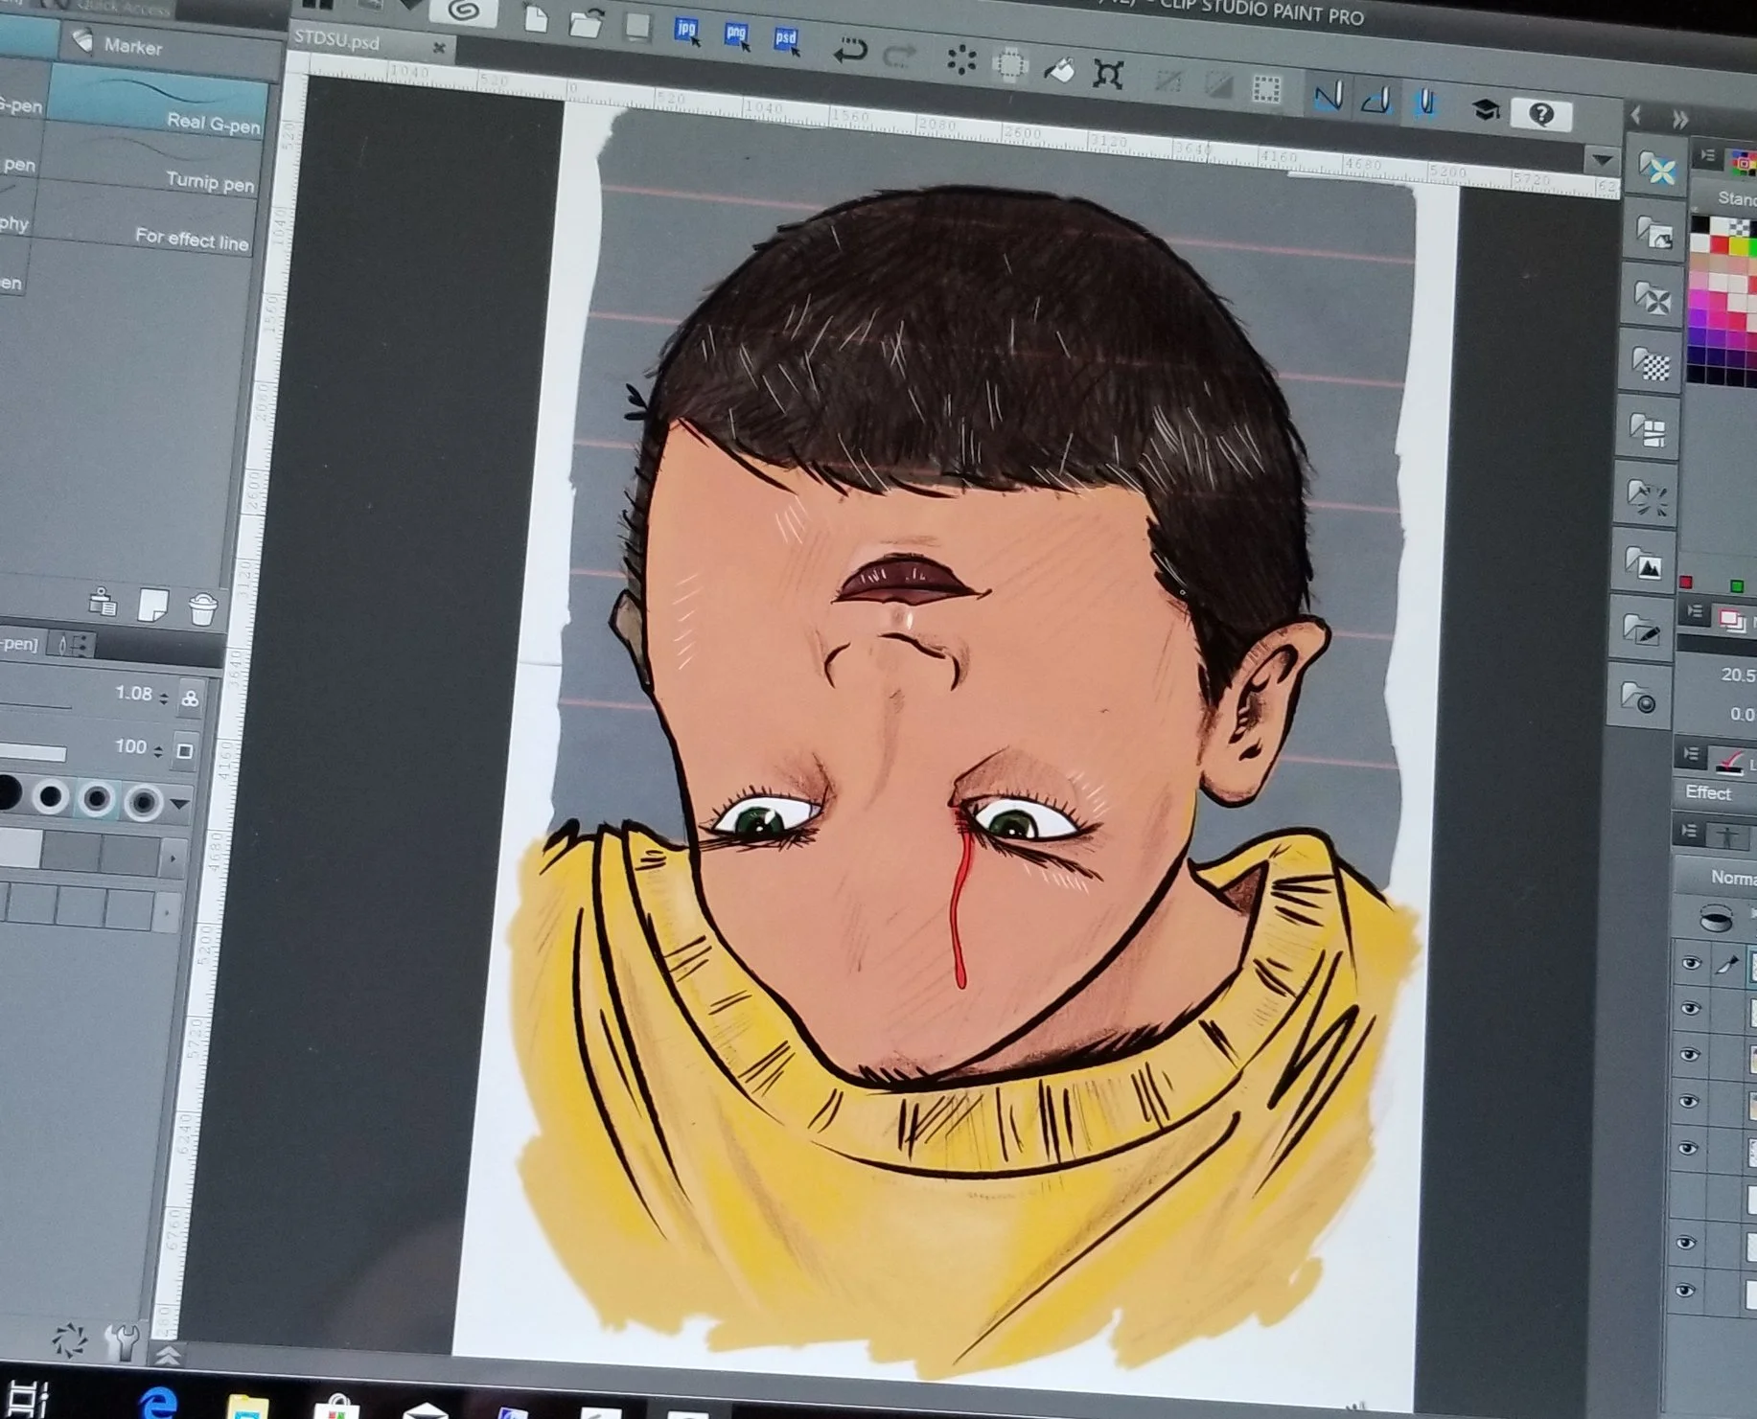Viewport: 1757px width, 1419px height.
Task: Select the highlighted third anti-aliasing circle
Action: coord(96,799)
